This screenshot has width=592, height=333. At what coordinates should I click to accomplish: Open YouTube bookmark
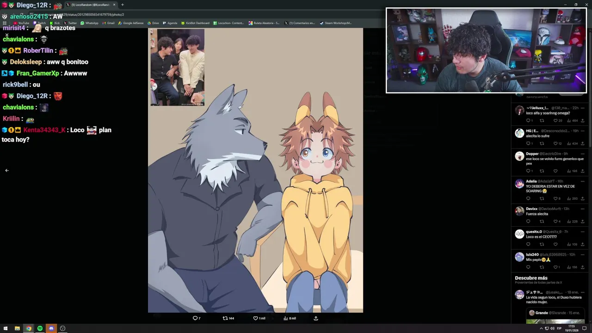coord(21,23)
